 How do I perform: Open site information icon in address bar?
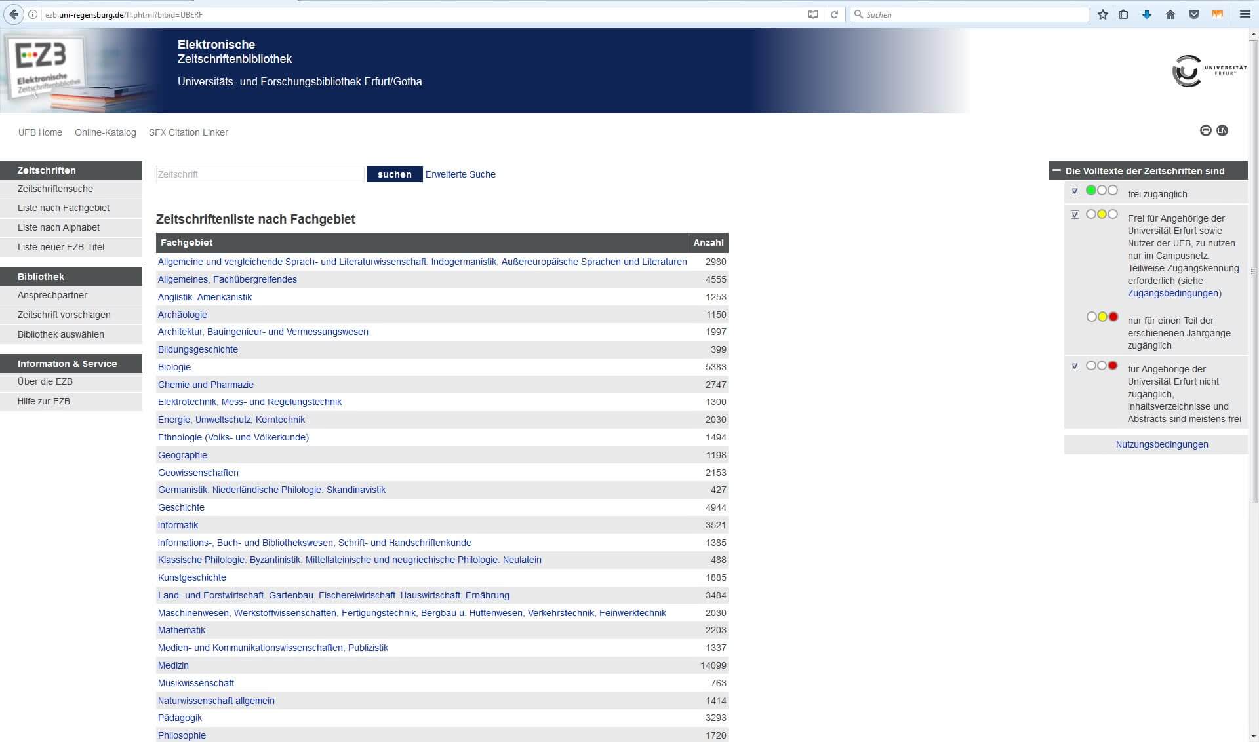click(x=33, y=14)
